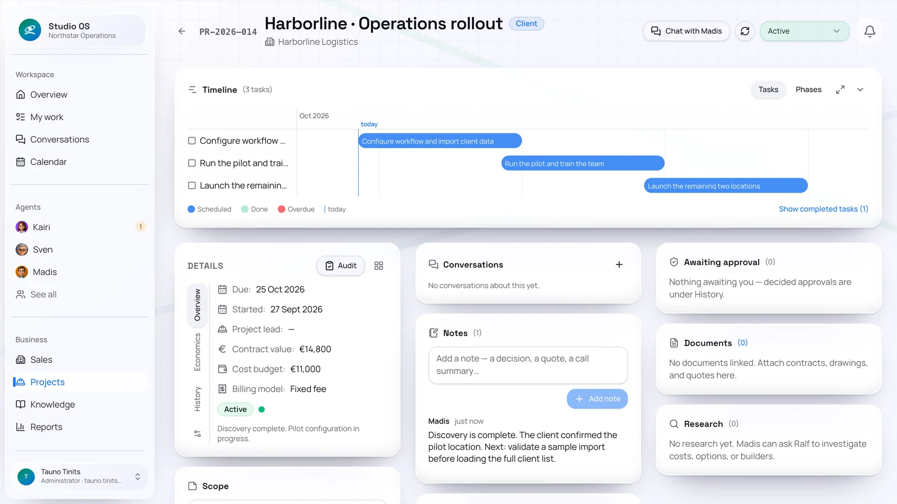The image size is (897, 504).
Task: Click the green Active status dot
Action: point(261,409)
